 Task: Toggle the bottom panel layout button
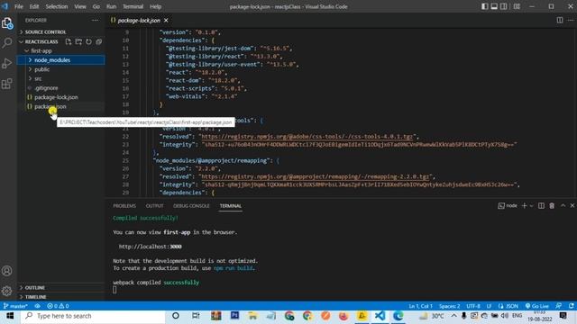[494, 6]
